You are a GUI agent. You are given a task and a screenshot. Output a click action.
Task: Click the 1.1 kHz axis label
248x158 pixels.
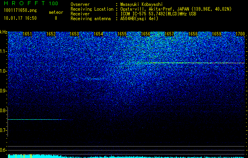click(3, 51)
